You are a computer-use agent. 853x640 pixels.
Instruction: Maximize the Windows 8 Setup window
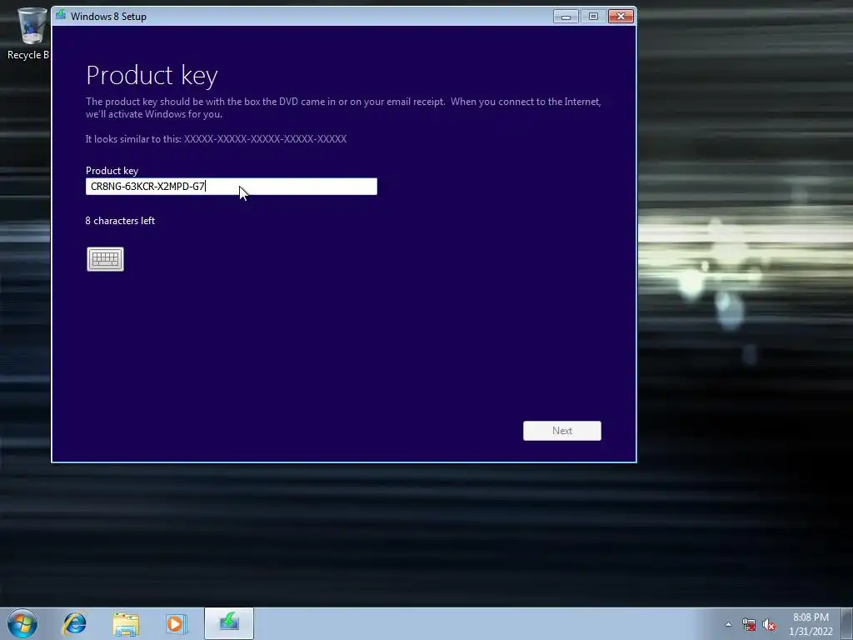point(593,17)
